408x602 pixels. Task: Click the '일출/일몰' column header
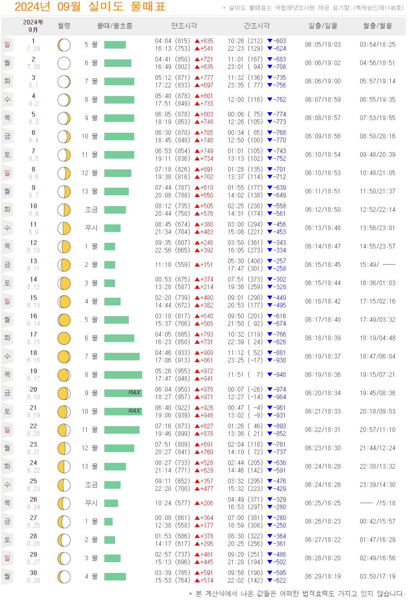point(323,26)
